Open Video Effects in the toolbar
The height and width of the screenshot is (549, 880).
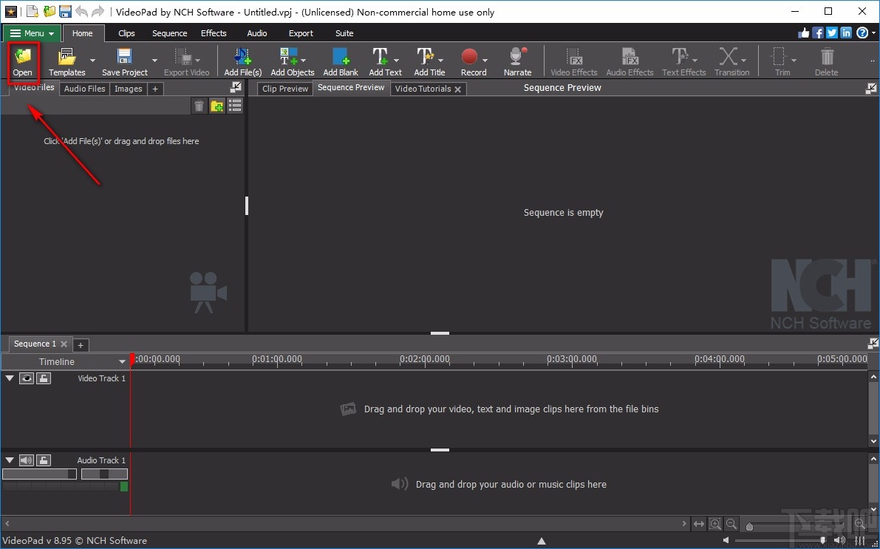[574, 62]
